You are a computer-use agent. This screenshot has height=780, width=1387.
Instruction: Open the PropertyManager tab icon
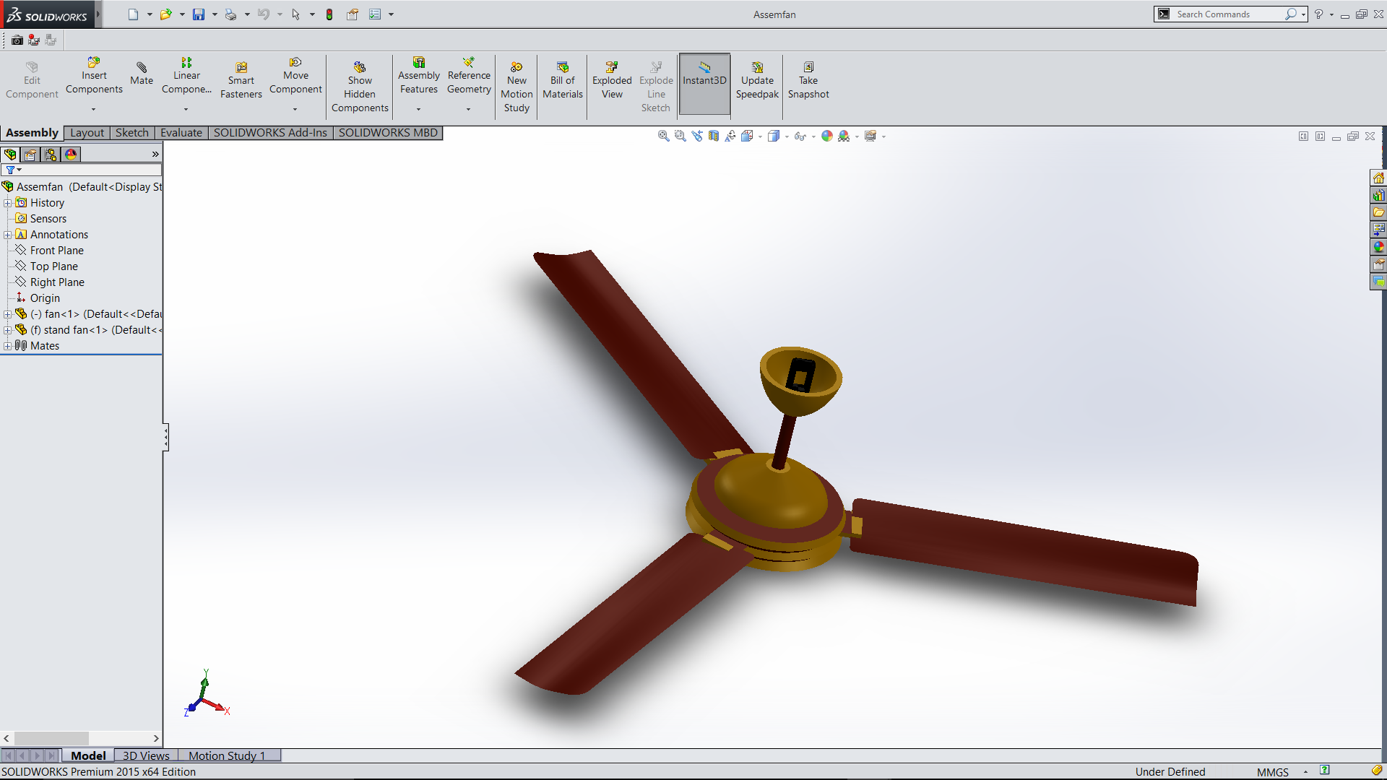(30, 155)
